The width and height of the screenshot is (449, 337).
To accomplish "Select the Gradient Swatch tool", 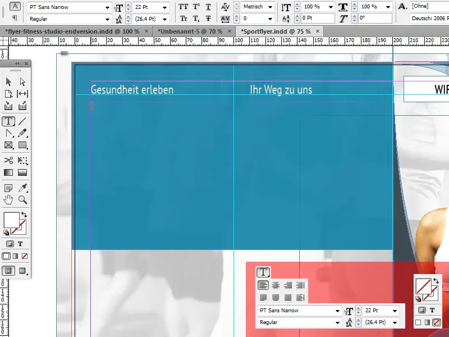I will 8,172.
